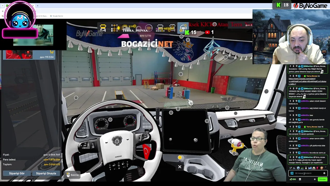Select the slot marker beside the toy figurine
The height and width of the screenshot is (186, 330).
point(234,153)
